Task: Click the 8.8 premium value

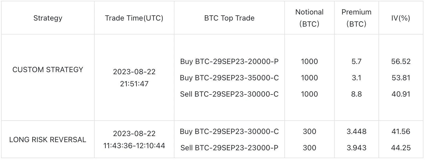Action: (356, 94)
